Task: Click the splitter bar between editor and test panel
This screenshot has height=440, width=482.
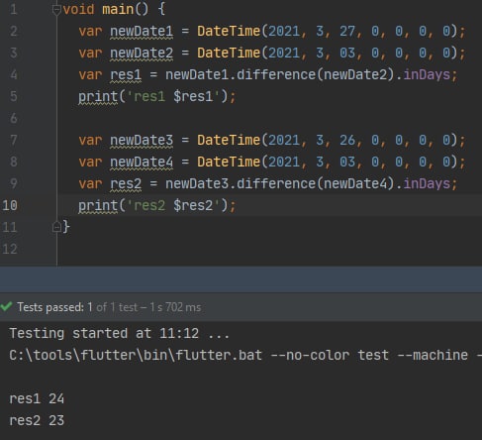Action: 241,279
